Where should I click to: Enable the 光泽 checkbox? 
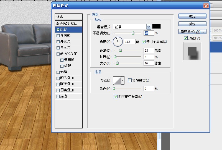[58, 72]
